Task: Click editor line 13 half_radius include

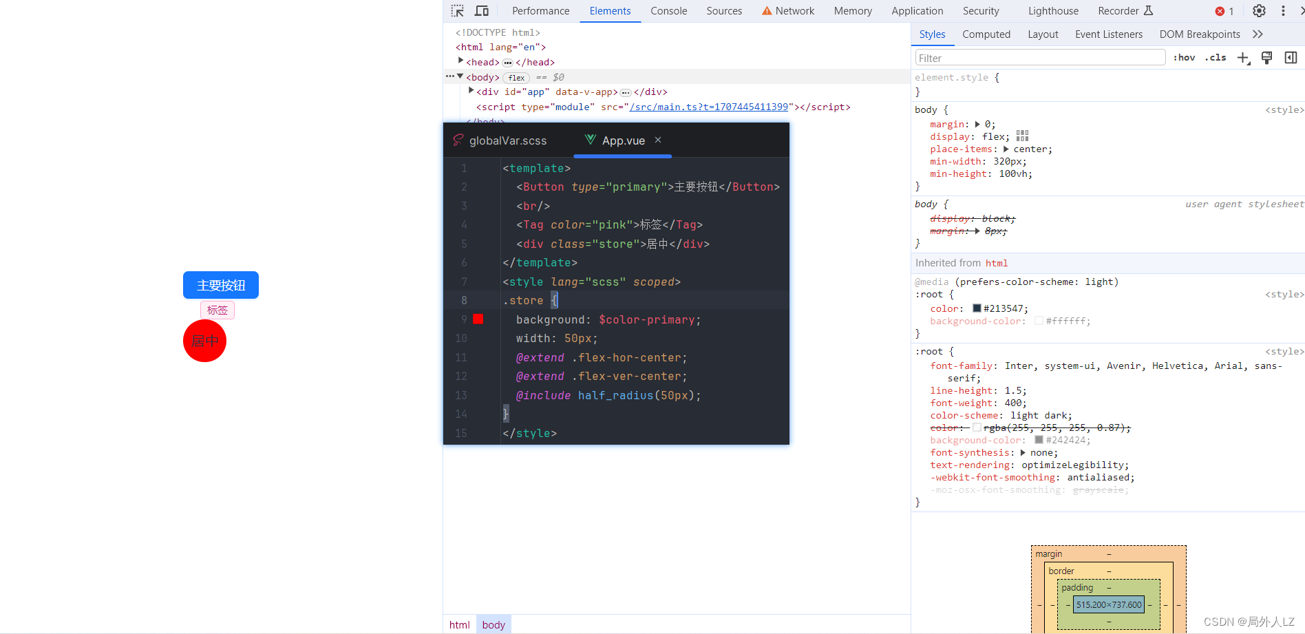Action: coord(608,395)
